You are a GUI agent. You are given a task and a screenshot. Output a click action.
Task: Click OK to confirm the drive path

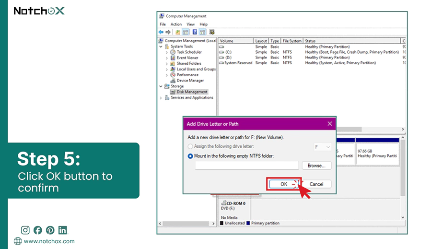click(284, 184)
